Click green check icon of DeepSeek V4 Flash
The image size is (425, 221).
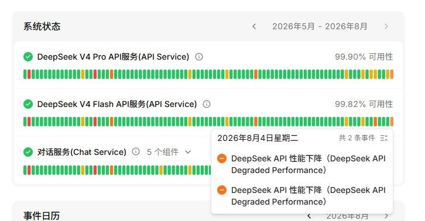28,104
